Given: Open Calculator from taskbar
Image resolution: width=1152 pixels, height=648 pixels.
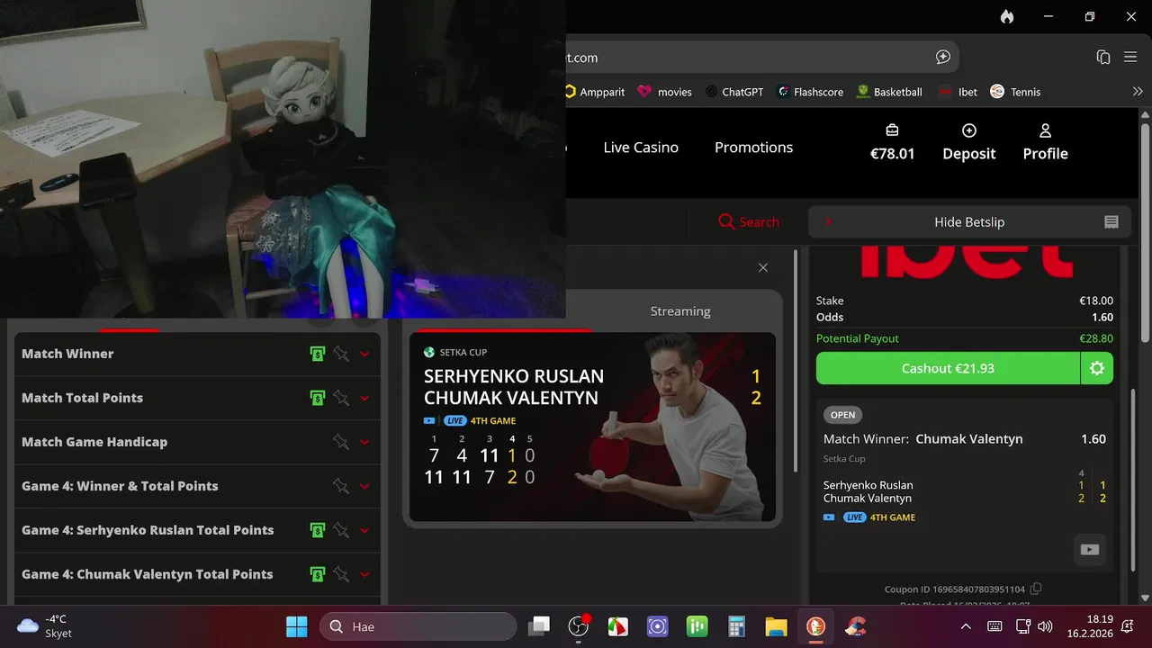Looking at the screenshot, I should [x=737, y=626].
